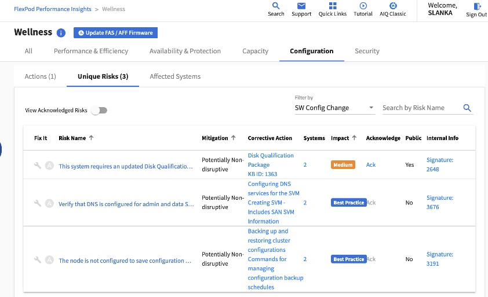Open Creating SVM - Includes SAN SVM Information link
The height and width of the screenshot is (297, 488).
pos(271,212)
